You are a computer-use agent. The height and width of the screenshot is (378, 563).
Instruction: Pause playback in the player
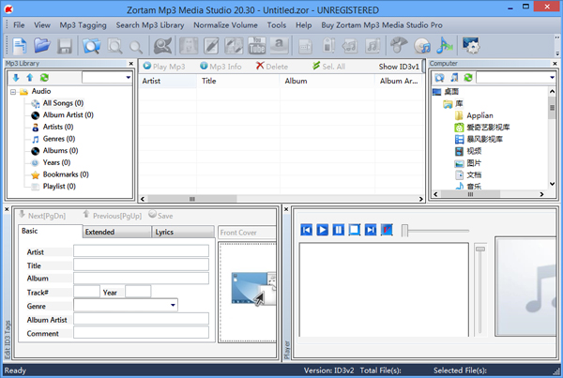(338, 230)
